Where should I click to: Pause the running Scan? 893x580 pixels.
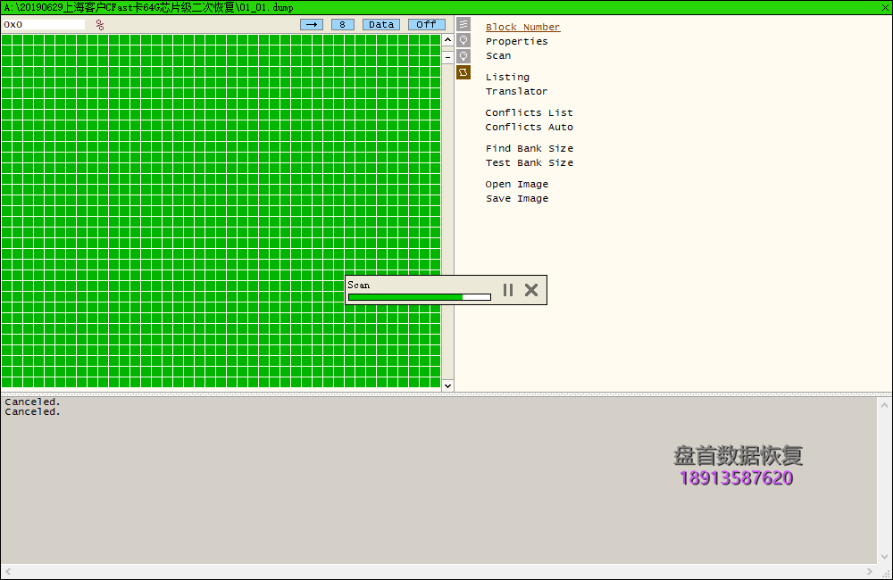click(x=508, y=290)
